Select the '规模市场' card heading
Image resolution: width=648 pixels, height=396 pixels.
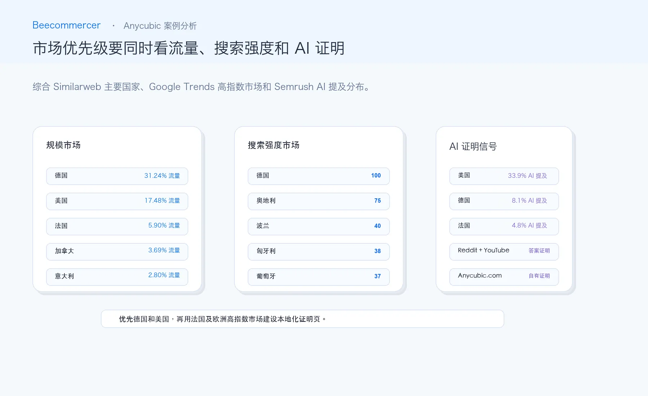pyautogui.click(x=63, y=145)
